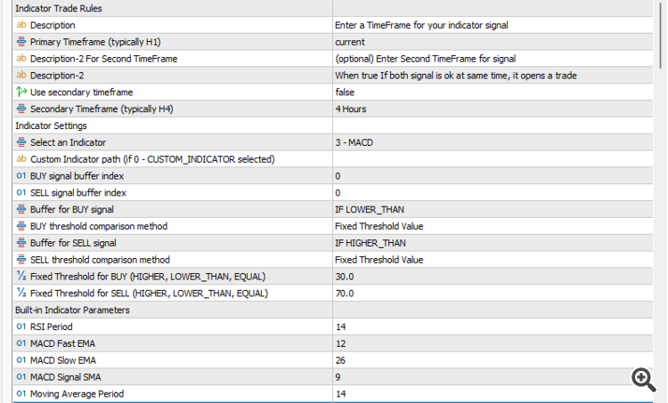This screenshot has width=668, height=403.
Task: Select the Built-in Indicator Parameters section header
Action: coord(73,310)
